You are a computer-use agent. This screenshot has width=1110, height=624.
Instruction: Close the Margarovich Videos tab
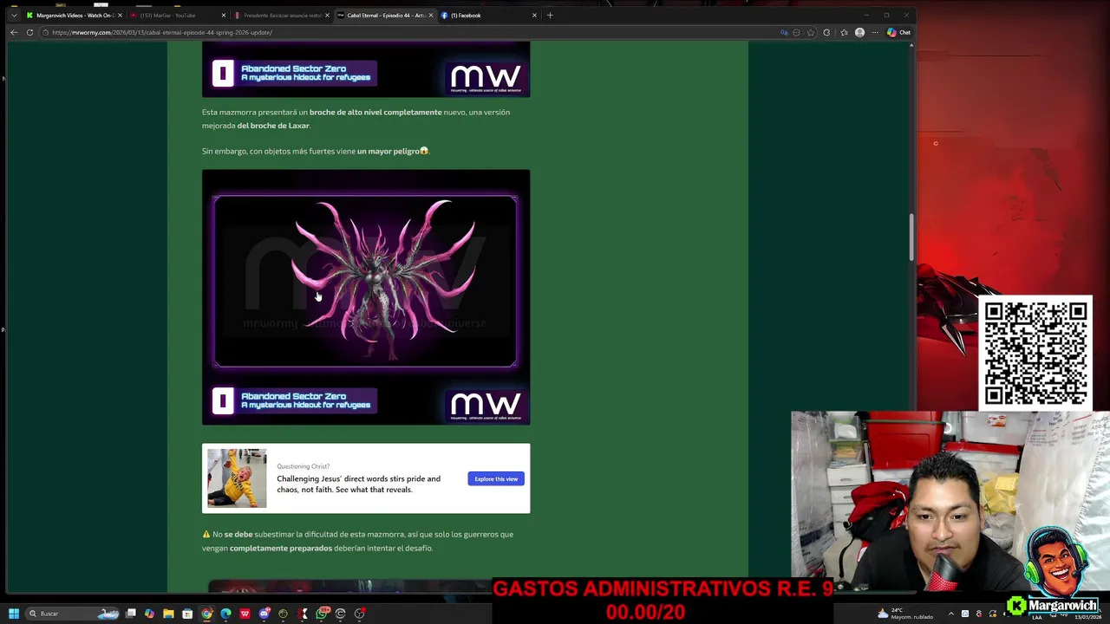coord(120,15)
